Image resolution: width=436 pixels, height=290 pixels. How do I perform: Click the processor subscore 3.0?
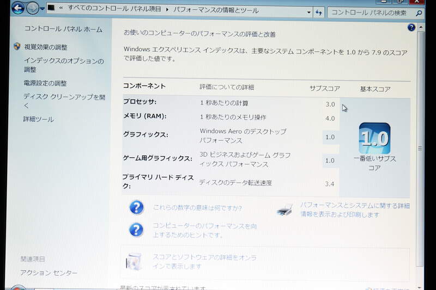pos(330,104)
